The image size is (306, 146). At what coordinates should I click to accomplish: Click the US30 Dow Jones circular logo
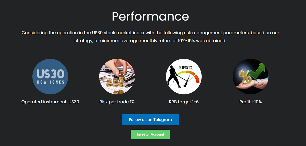pyautogui.click(x=50, y=77)
